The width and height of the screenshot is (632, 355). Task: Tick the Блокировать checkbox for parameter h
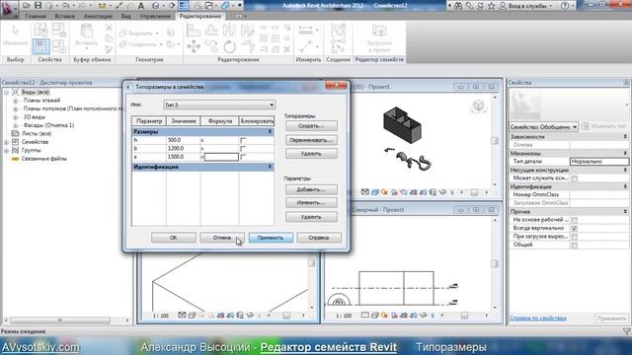click(x=243, y=140)
